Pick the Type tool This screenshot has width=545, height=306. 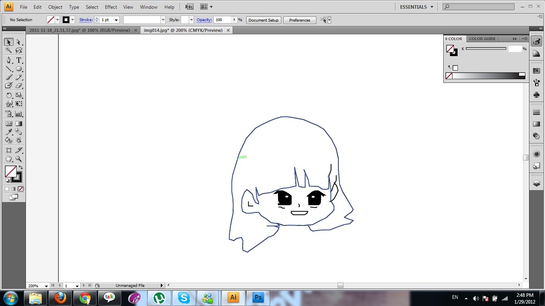coord(18,60)
